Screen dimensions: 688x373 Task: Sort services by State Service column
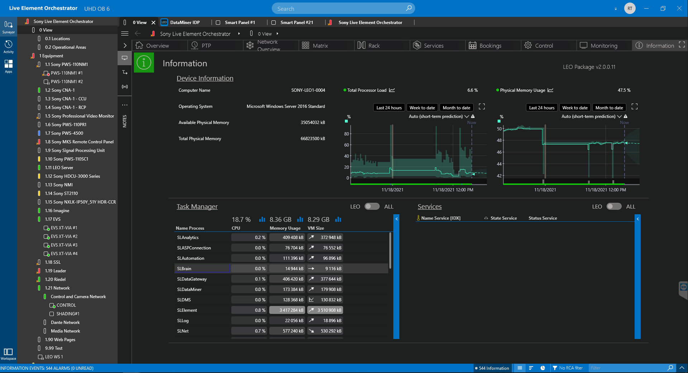504,218
